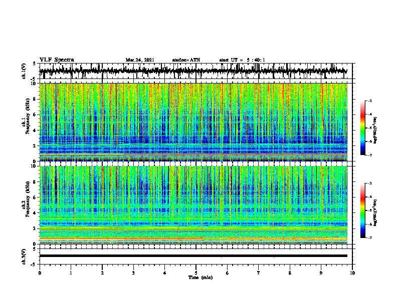Screen dimensions: 397x306
Task: Click the "station=ATH" header label
Action: [186, 60]
